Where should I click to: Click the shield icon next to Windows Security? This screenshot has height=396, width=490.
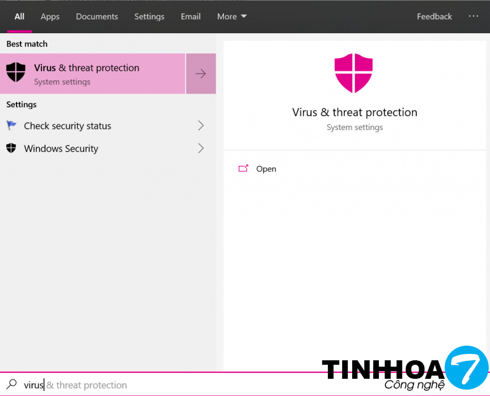click(x=11, y=149)
